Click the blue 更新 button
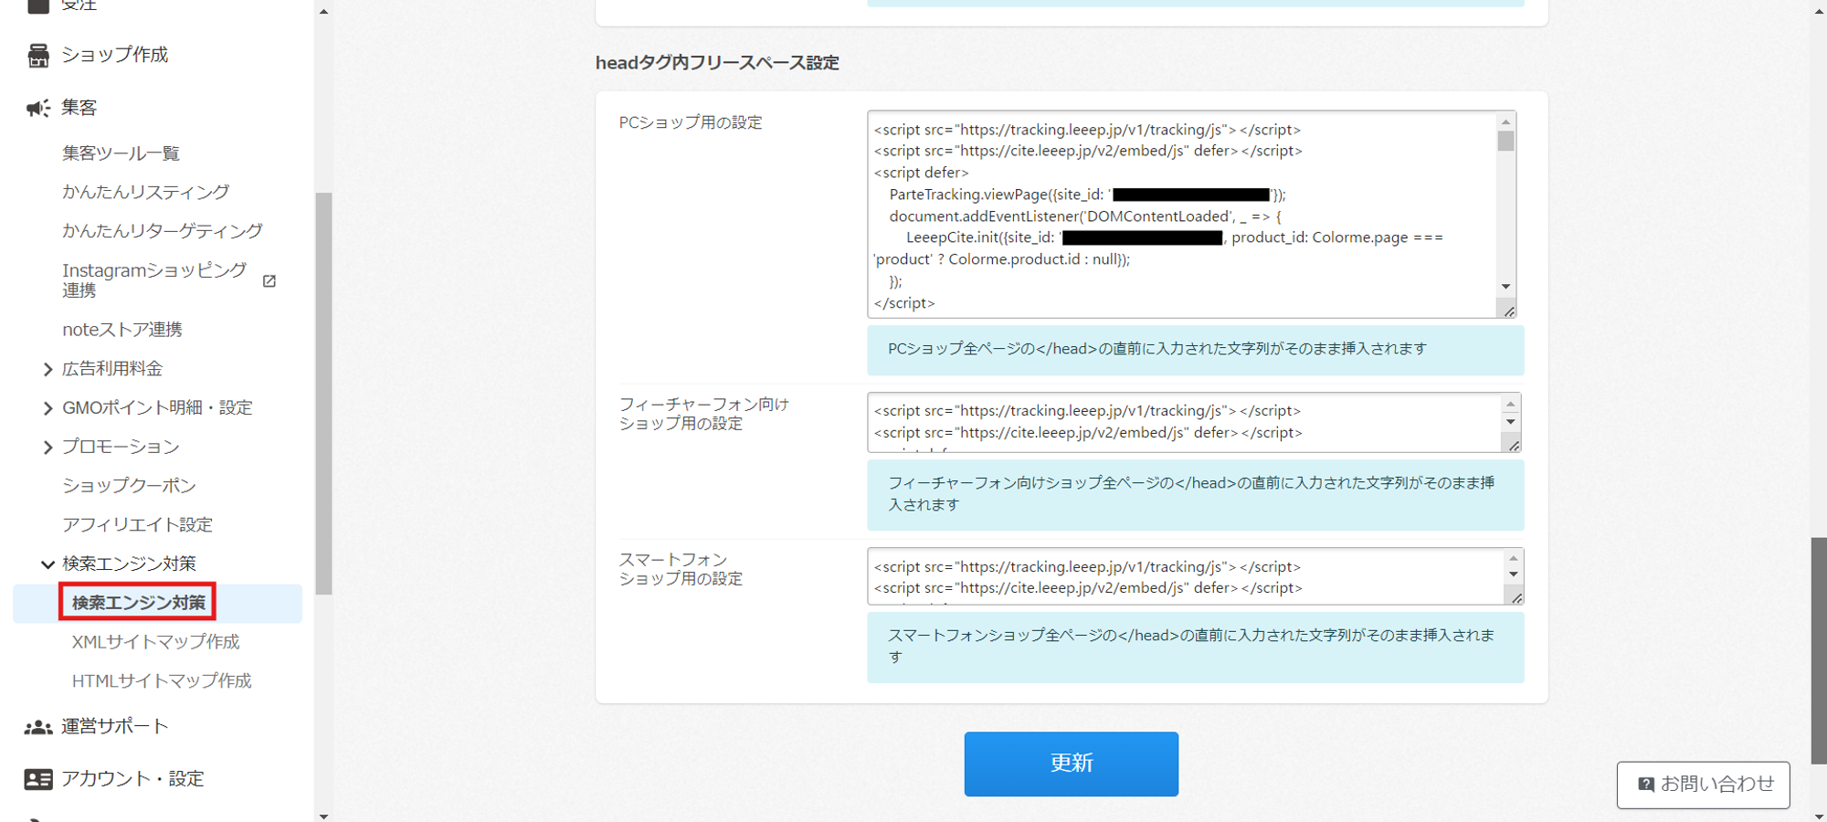The width and height of the screenshot is (1827, 822). pyautogui.click(x=1072, y=764)
